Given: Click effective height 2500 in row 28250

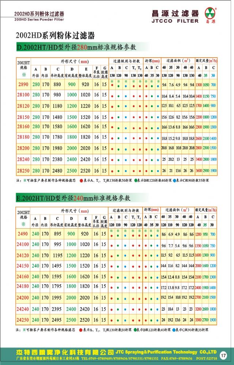Looking at the screenshot, I should click(x=72, y=170).
